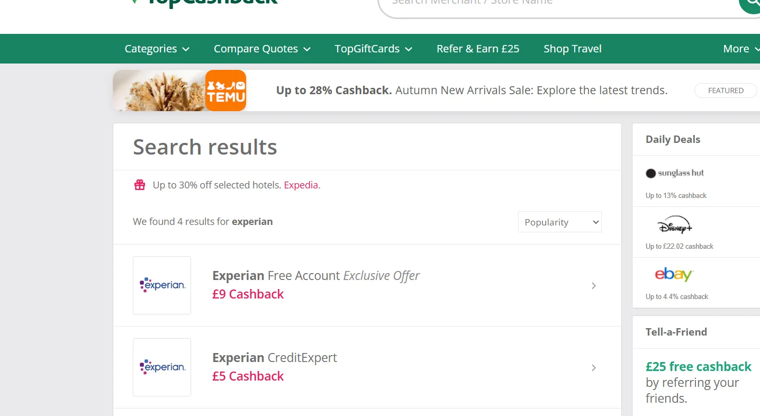Click the Search results heading

[x=205, y=147]
